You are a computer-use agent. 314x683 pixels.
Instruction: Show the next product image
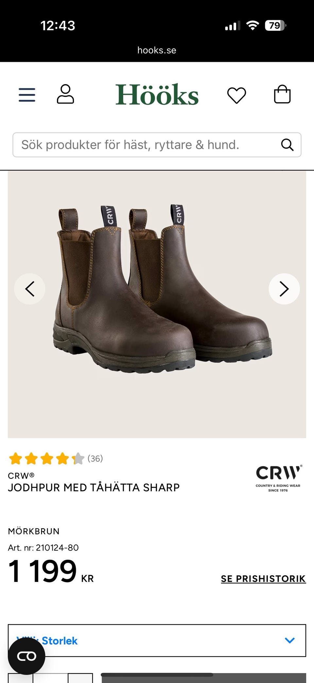284,289
